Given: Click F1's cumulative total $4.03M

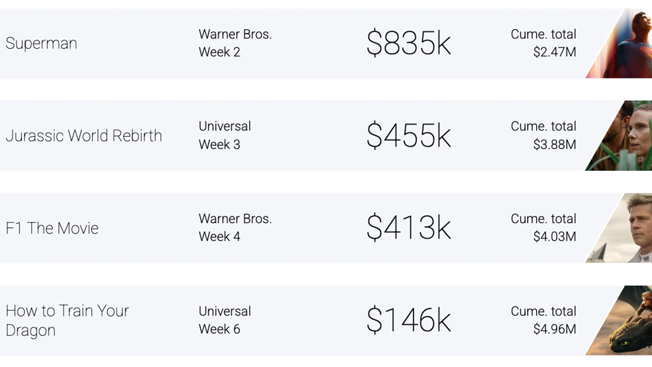Looking at the screenshot, I should (x=555, y=237).
